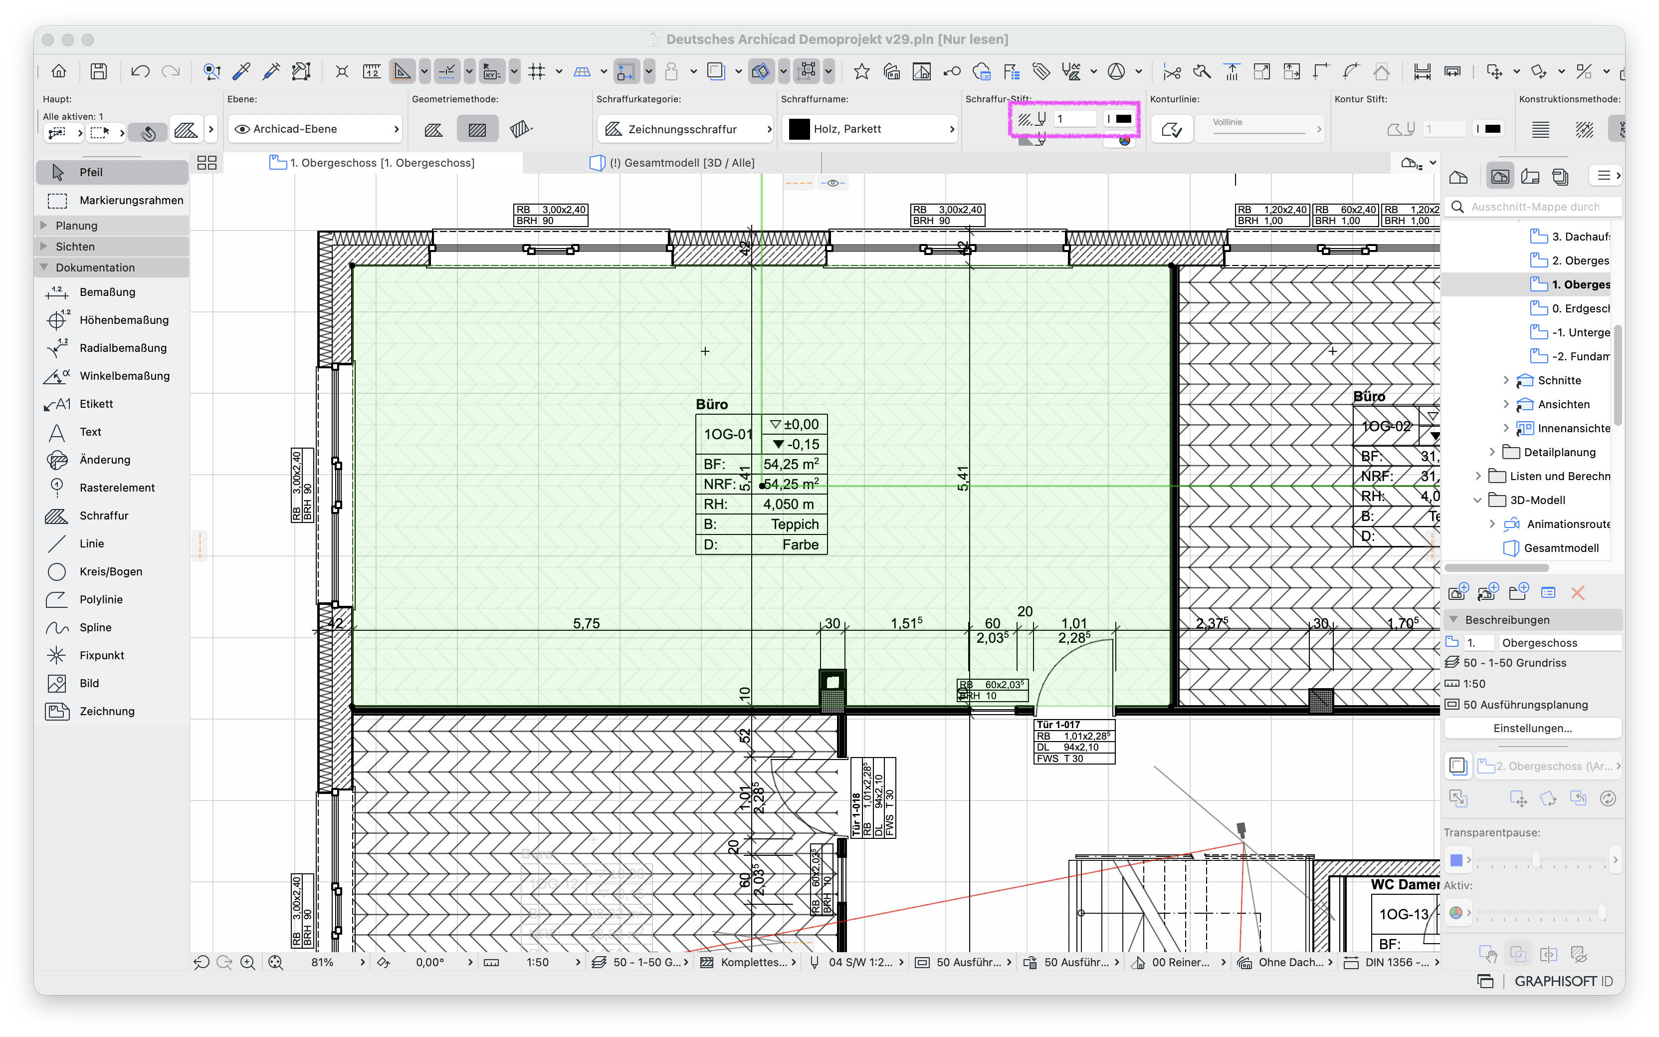1659x1037 pixels.
Task: Select 0. Erdgeschoss in navigator
Action: coord(1572,308)
